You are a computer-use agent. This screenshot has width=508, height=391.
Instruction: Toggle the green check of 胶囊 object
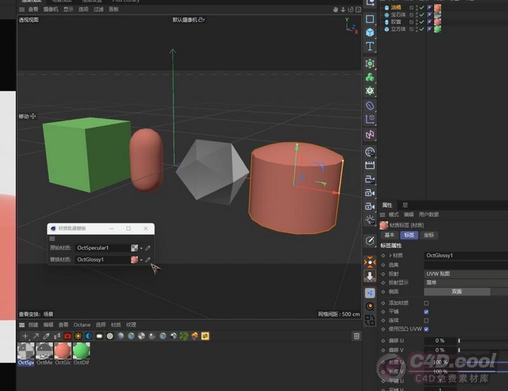(422, 22)
